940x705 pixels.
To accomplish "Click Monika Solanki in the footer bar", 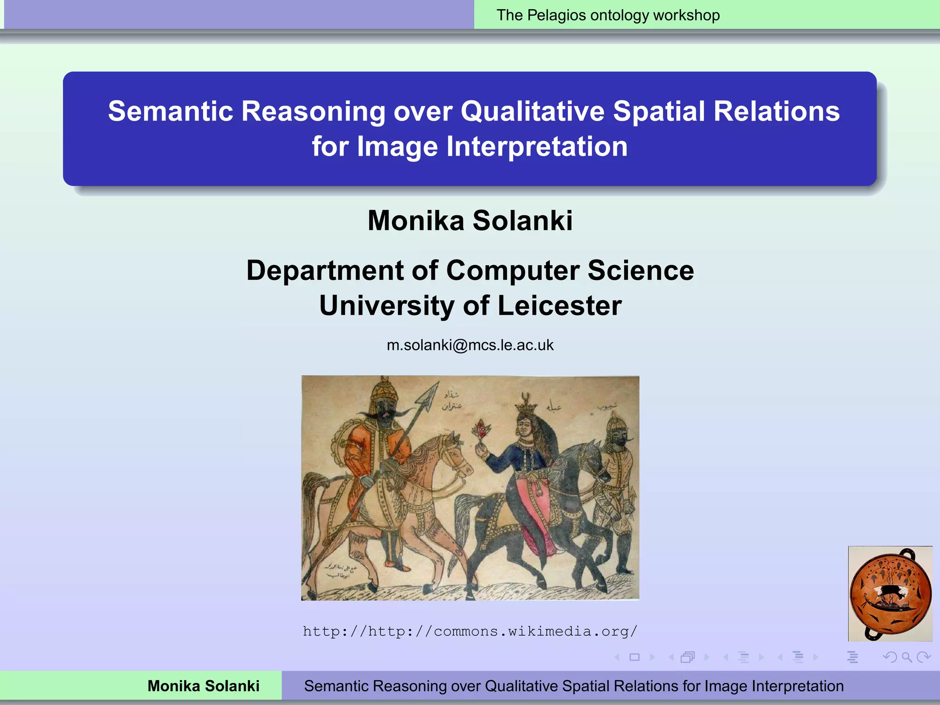I will (x=203, y=686).
